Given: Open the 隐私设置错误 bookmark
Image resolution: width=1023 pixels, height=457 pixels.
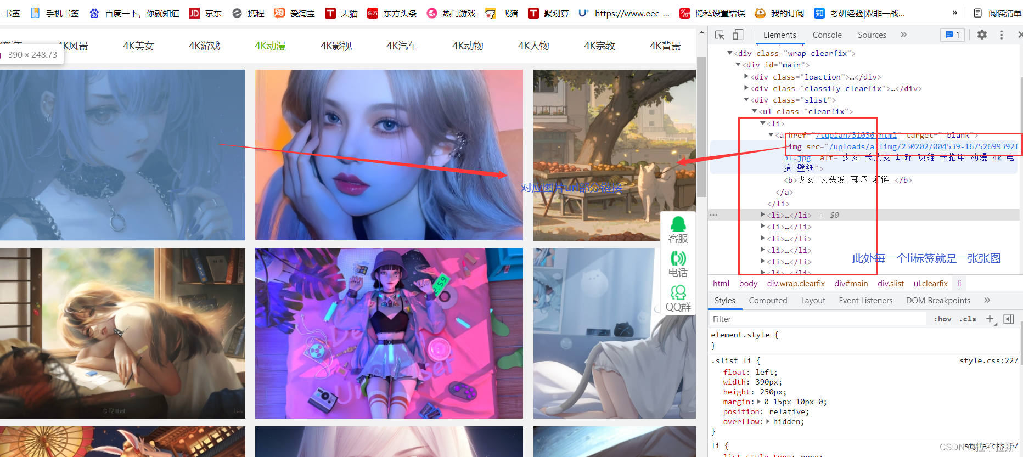Looking at the screenshot, I should point(712,13).
